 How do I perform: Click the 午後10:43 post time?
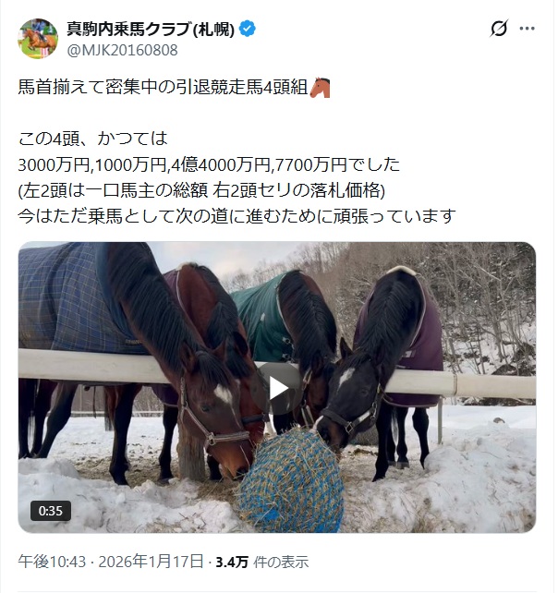pyautogui.click(x=52, y=562)
